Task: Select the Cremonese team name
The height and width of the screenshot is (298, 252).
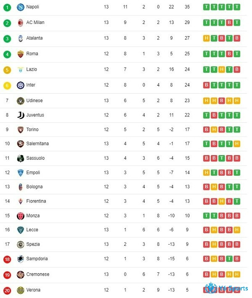Action: [38, 274]
